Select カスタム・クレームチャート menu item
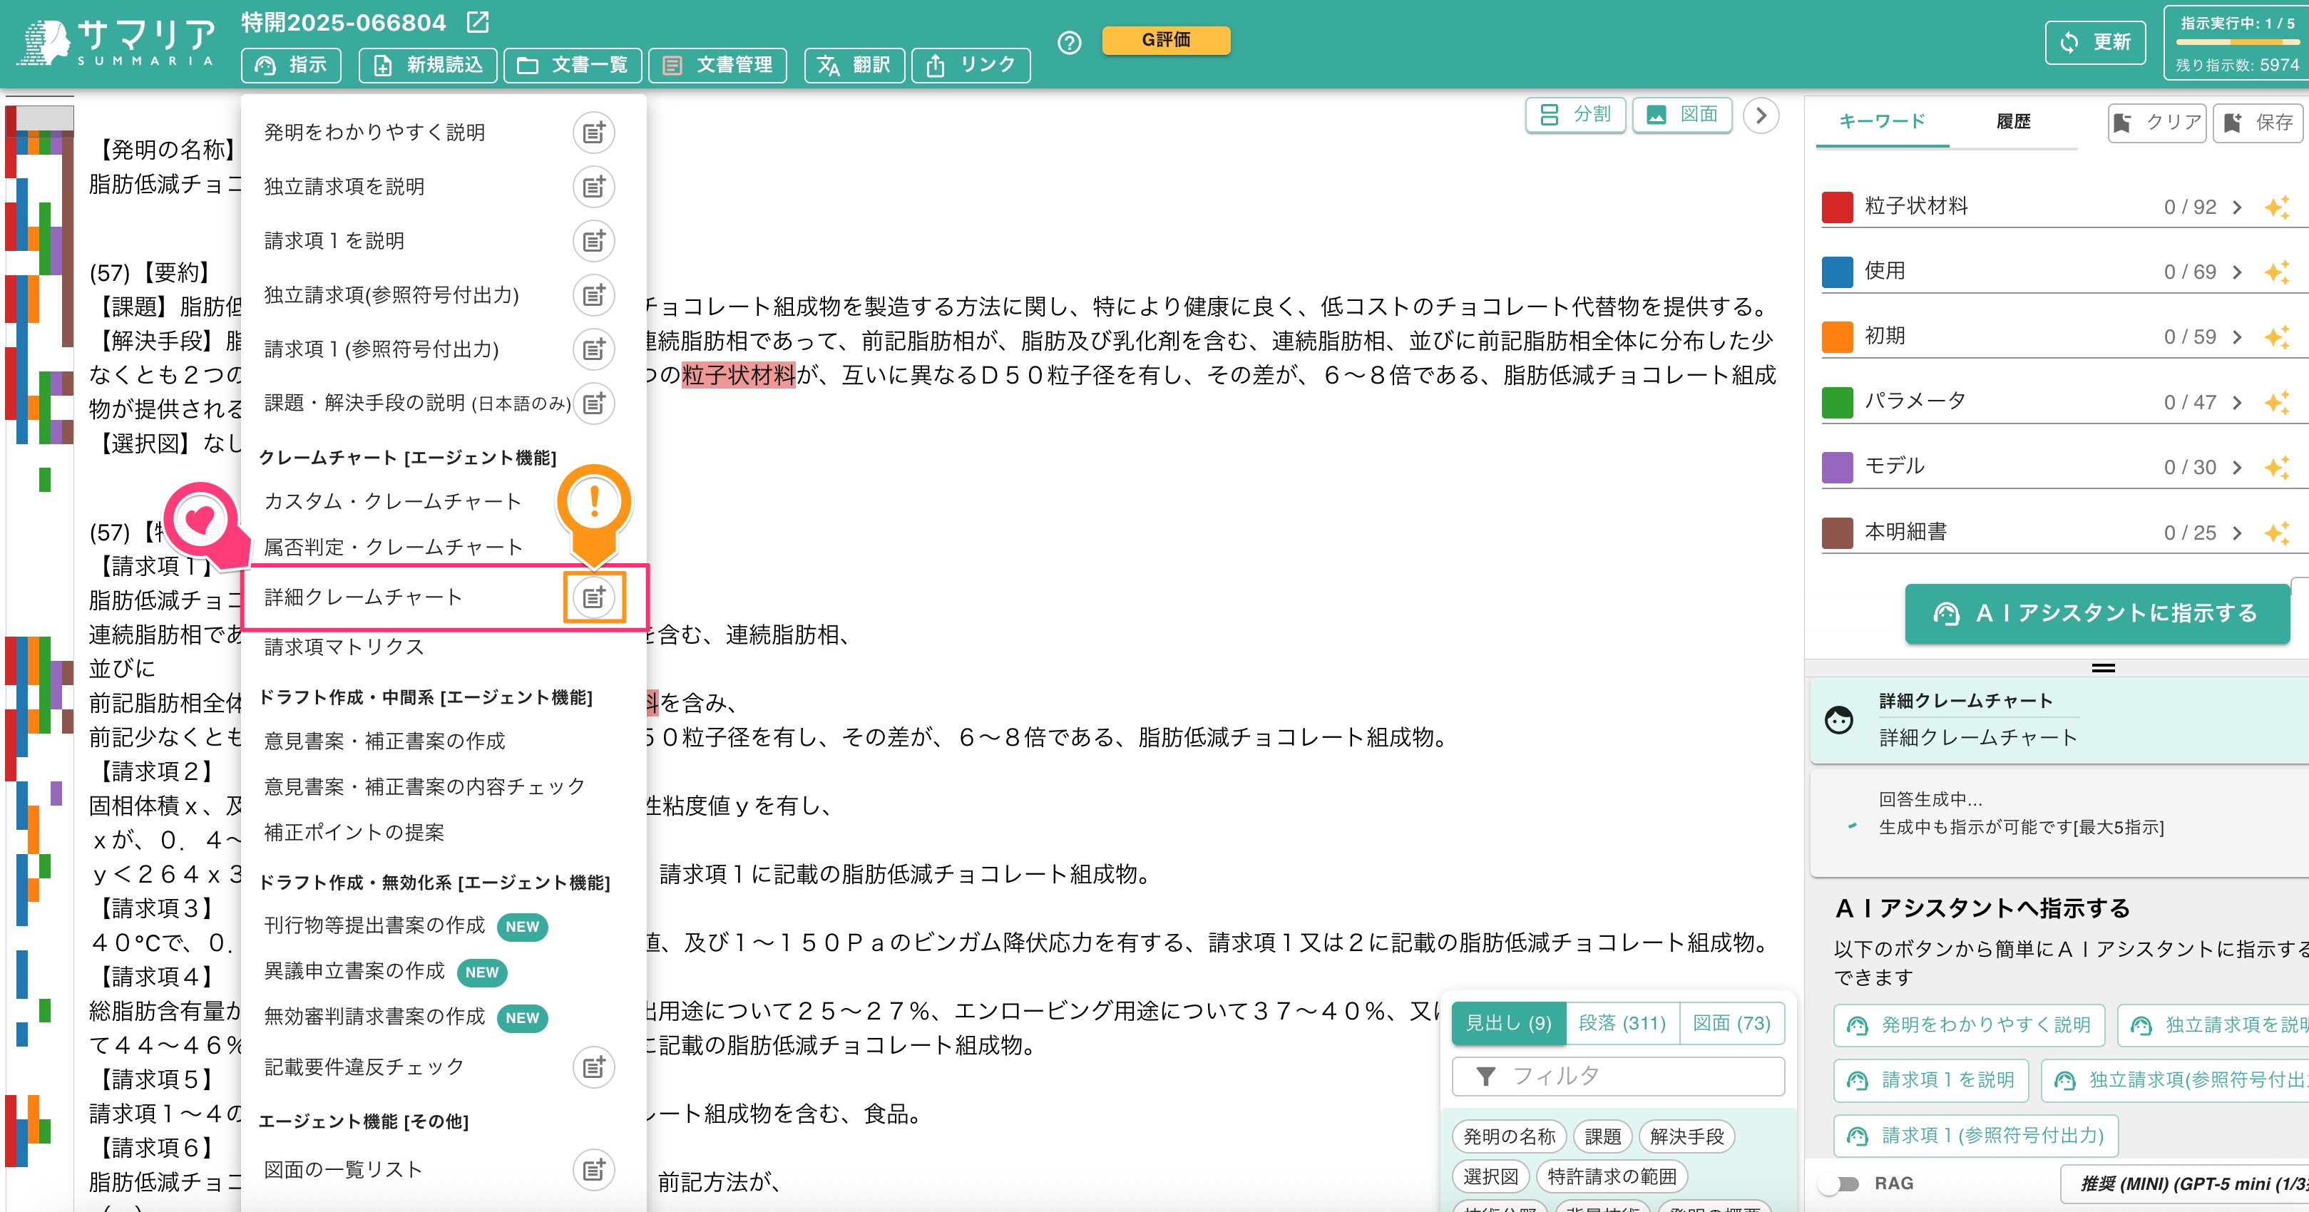Screen dimensions: 2309x1212 pos(393,501)
